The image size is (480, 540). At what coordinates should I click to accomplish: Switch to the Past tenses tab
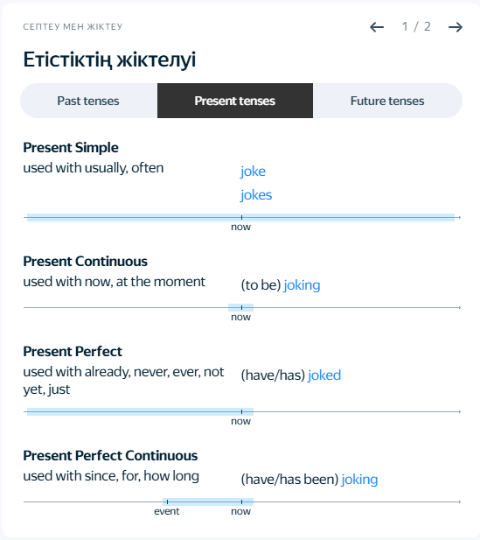88,101
